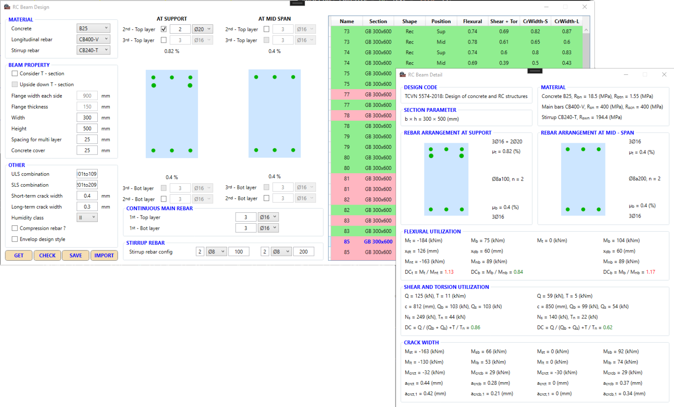Minimize the RC Beam Design window

tap(546, 7)
